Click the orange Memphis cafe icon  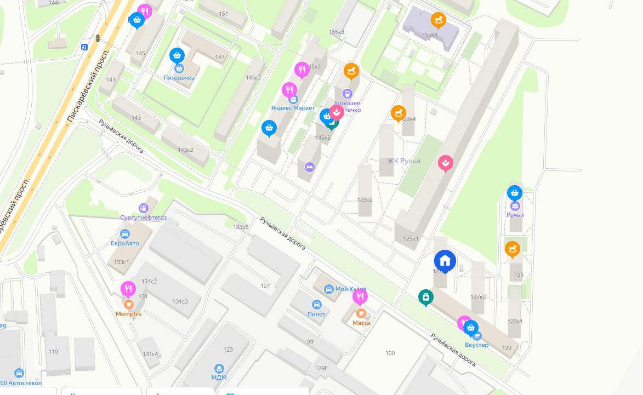(x=129, y=305)
